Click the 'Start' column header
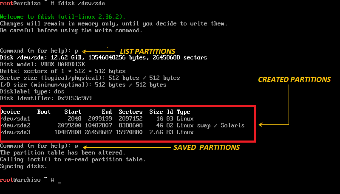Viewport: 340px width, 194px height. pos(73,112)
